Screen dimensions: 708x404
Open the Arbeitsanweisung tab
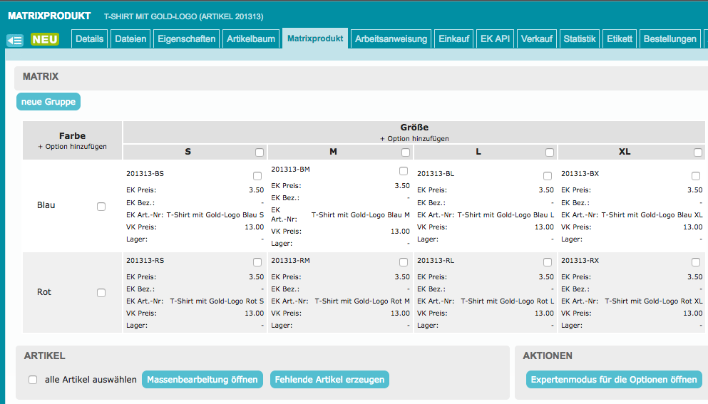pyautogui.click(x=391, y=39)
